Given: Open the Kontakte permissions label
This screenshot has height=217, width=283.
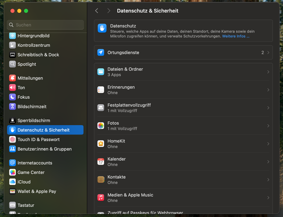Looking at the screenshot, I should (117, 177).
